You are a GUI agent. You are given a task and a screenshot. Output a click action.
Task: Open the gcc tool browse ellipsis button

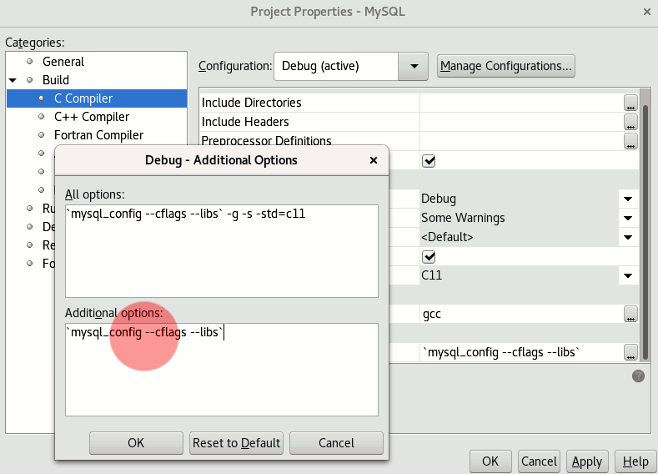coord(630,314)
